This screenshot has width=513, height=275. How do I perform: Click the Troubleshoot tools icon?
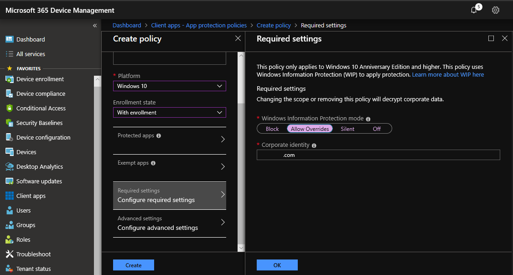[x=10, y=254]
